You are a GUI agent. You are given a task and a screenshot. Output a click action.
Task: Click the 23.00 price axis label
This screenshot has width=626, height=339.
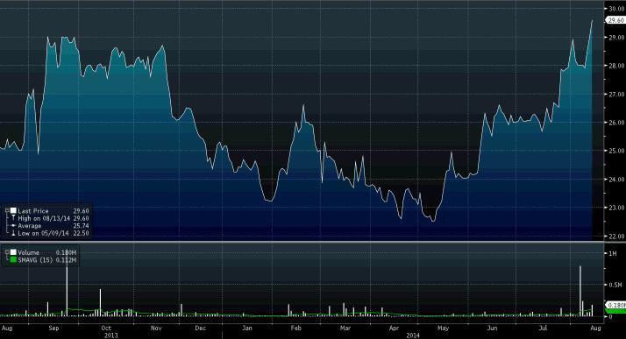617,208
